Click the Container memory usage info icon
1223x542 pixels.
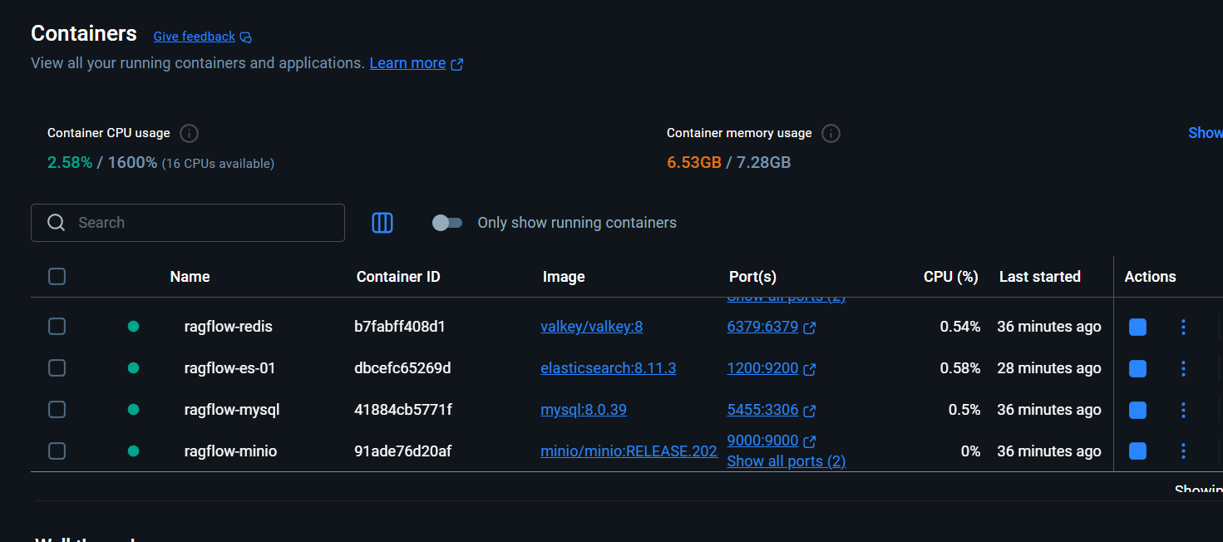(x=831, y=133)
